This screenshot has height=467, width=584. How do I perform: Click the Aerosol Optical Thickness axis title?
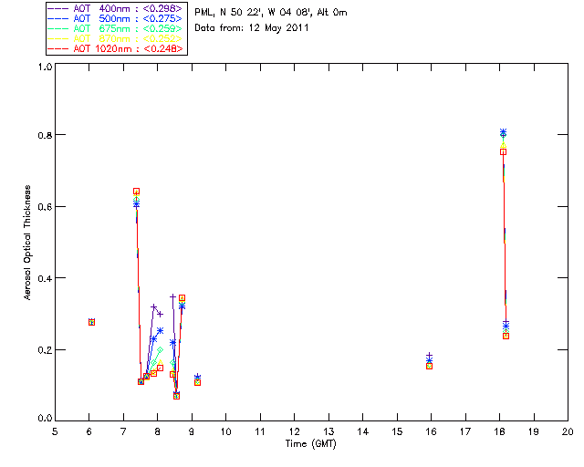coord(27,243)
